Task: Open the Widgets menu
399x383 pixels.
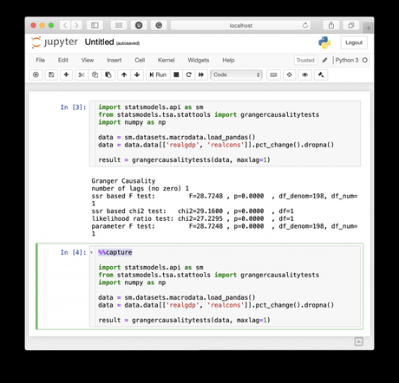Action: click(x=199, y=60)
